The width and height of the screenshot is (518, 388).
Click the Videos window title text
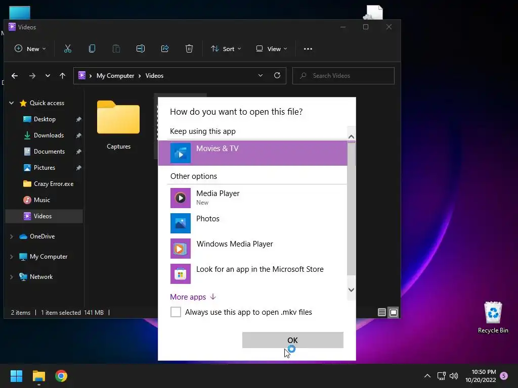[x=27, y=27]
